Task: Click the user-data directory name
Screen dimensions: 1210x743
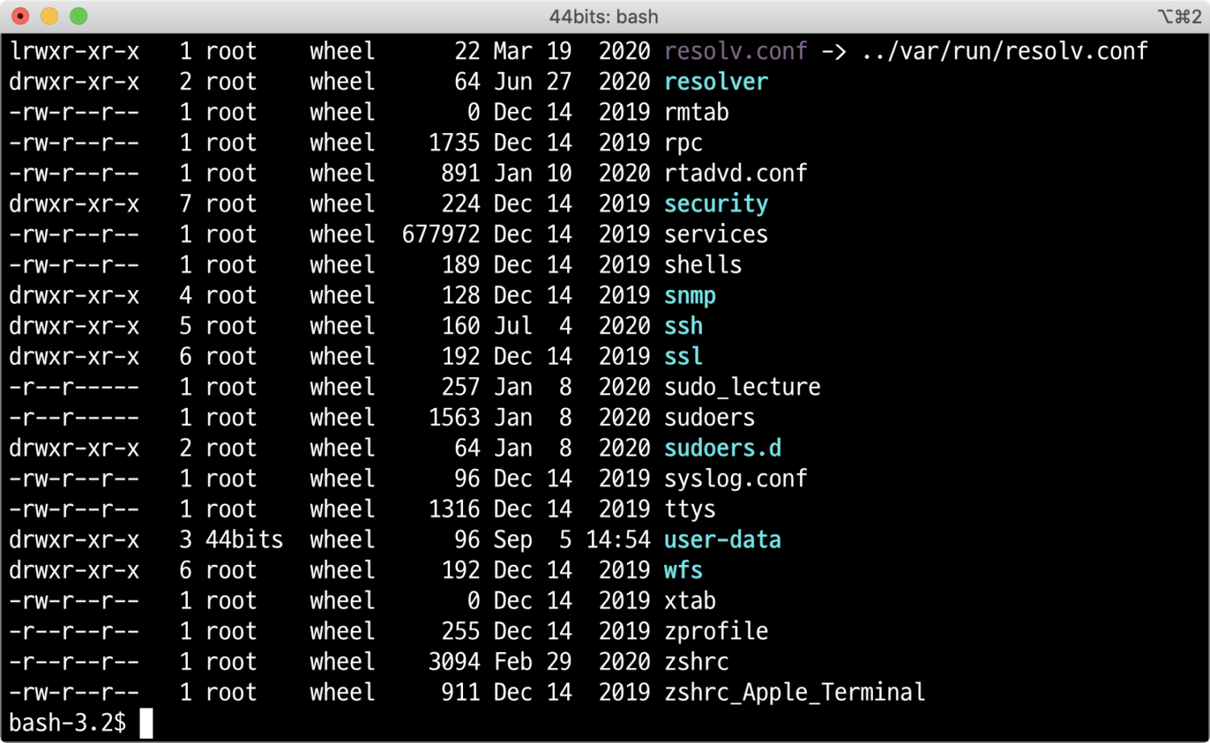Action: point(722,540)
